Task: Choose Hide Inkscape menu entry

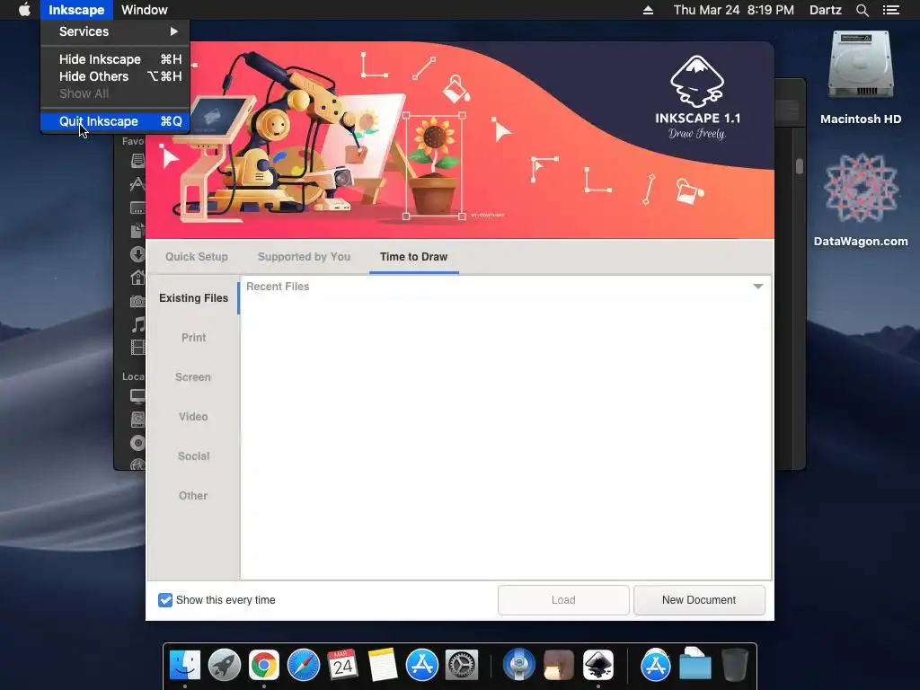Action: point(115,59)
